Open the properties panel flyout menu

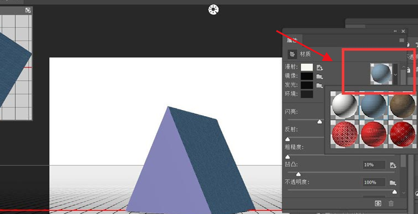pyautogui.click(x=402, y=40)
